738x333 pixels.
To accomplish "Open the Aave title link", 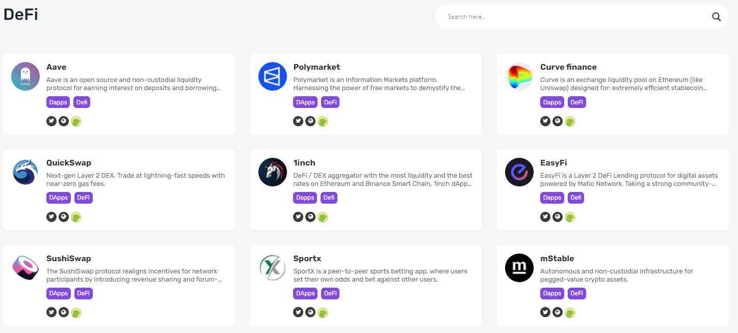I will (56, 67).
